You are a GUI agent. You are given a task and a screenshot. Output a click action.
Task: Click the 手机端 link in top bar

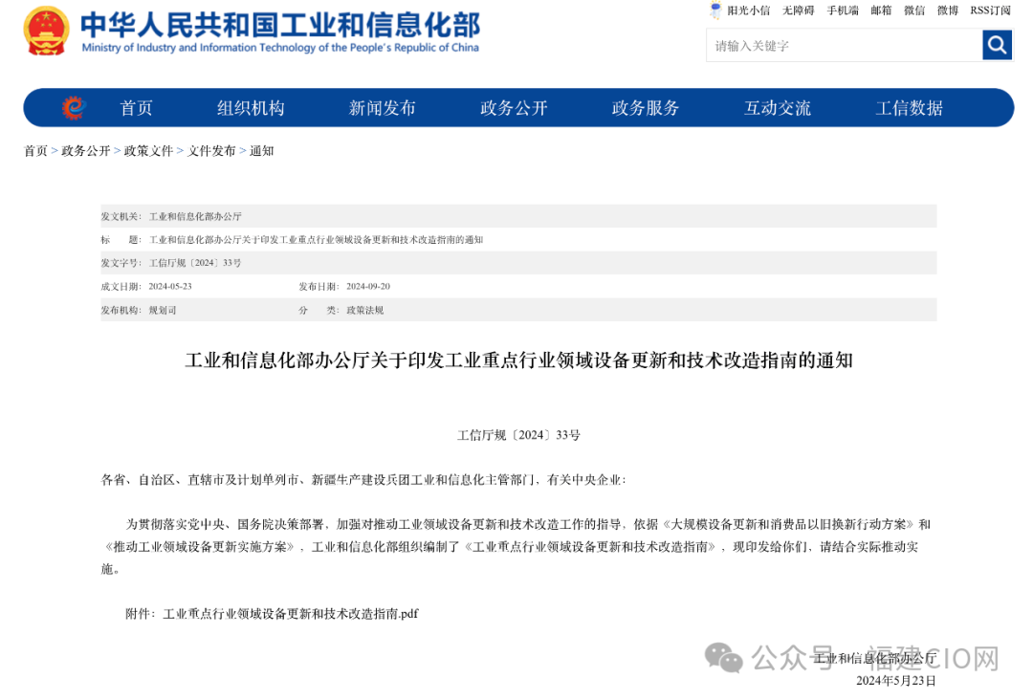click(x=843, y=11)
